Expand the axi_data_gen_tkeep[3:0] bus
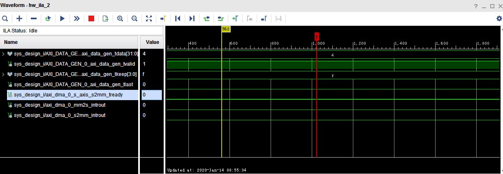 3,74
